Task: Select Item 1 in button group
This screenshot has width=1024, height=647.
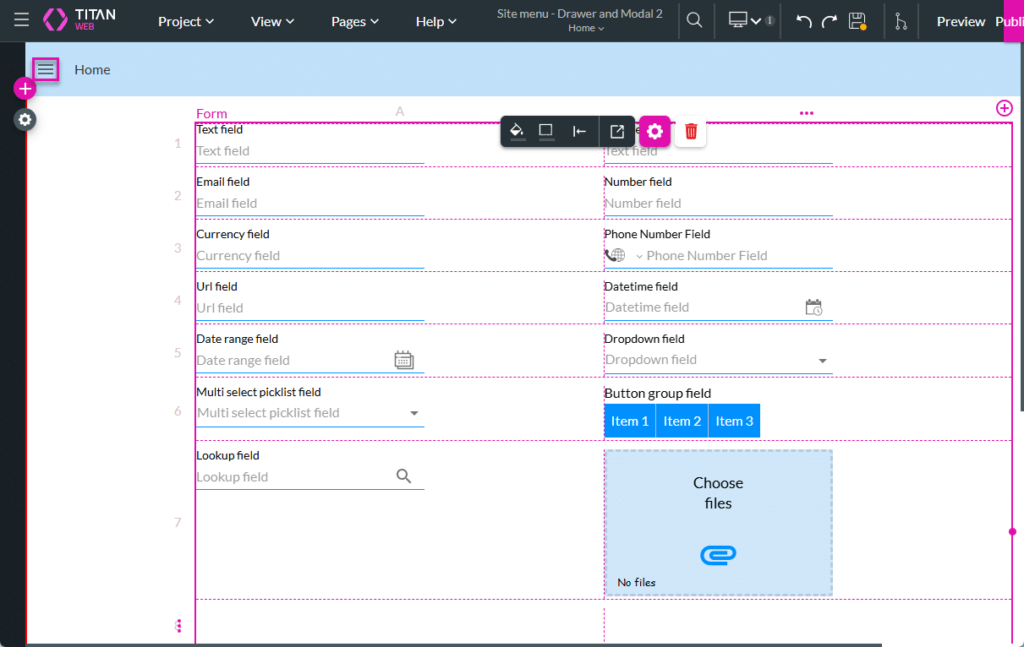Action: point(630,421)
